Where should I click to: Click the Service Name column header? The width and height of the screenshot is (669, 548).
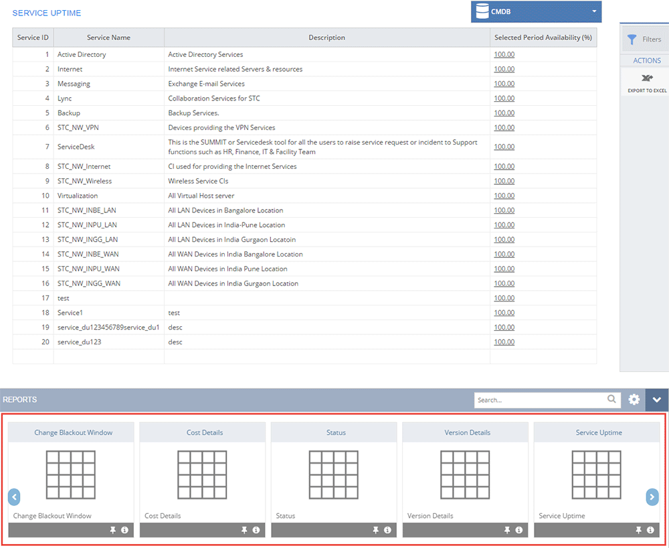109,38
